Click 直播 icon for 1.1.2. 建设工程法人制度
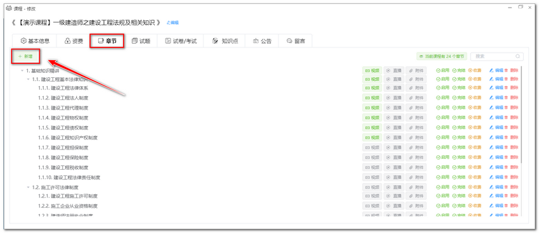The width and height of the screenshot is (539, 233). 394,98
